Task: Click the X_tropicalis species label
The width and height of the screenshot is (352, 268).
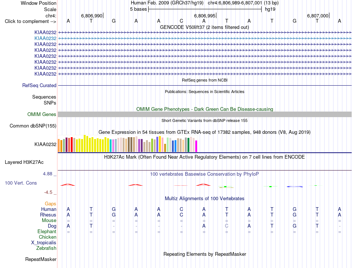Action: (44, 243)
